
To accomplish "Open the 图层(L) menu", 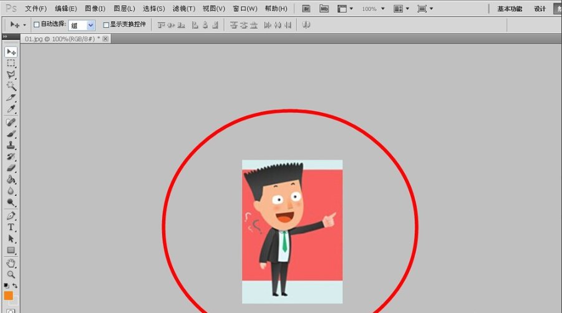I will 124,9.
